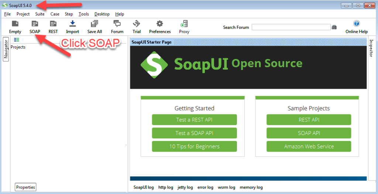Show the error log tab
Viewport: 378px width, 194px height.
[x=205, y=187]
